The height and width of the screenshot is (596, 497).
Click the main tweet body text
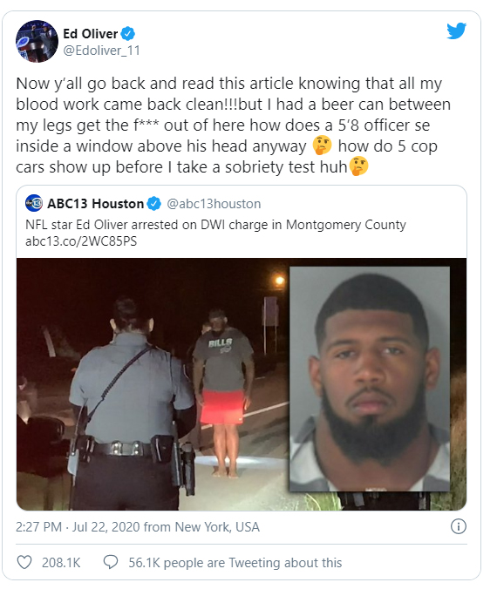tap(233, 125)
